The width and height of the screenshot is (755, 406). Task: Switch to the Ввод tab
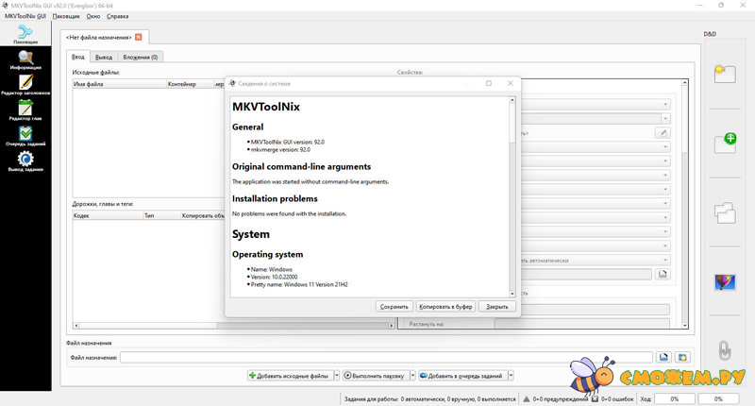78,57
